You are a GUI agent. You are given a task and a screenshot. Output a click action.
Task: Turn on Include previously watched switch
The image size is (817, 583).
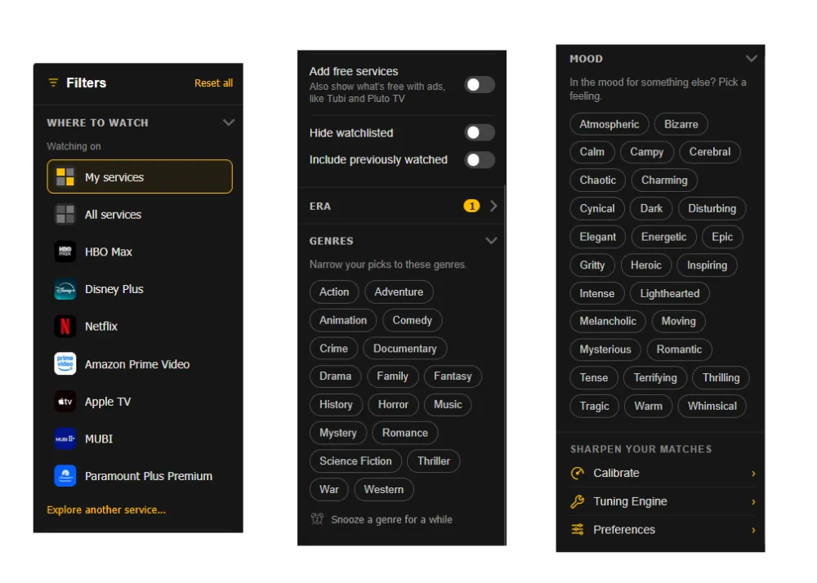pos(480,160)
